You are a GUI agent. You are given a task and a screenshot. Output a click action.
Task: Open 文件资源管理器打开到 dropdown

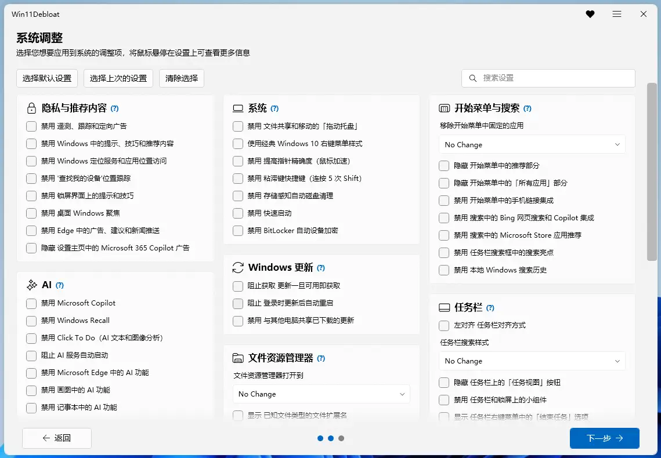(322, 394)
